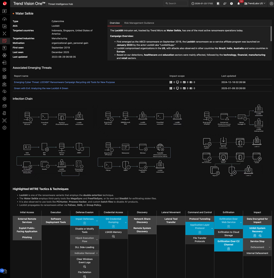Screen dimensions: 274x278
Task: Click the magnifier icon under LSASS Memory
Action: 113,236
